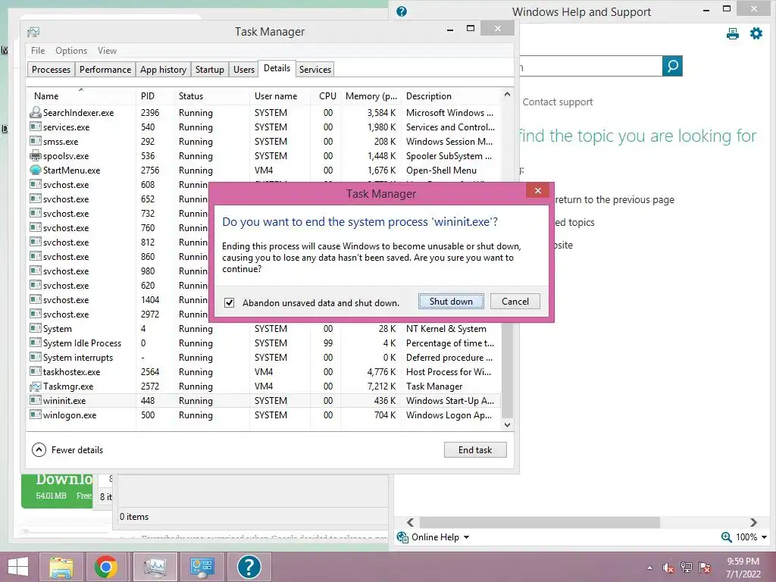The width and height of the screenshot is (776, 582).
Task: Select the services.exe process icon
Action: (x=35, y=127)
